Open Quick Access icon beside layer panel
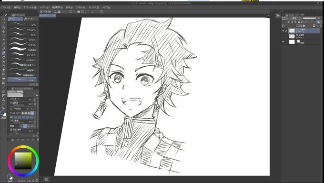This screenshot has height=183, width=324. pos(278,16)
